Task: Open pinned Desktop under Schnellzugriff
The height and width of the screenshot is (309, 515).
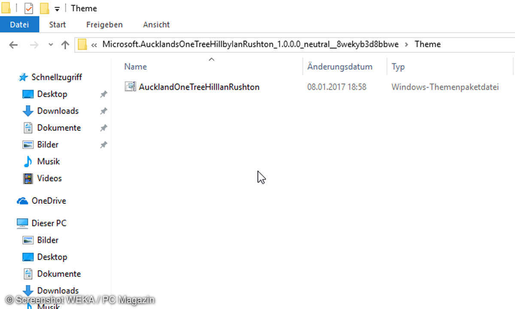Action: pyautogui.click(x=52, y=94)
